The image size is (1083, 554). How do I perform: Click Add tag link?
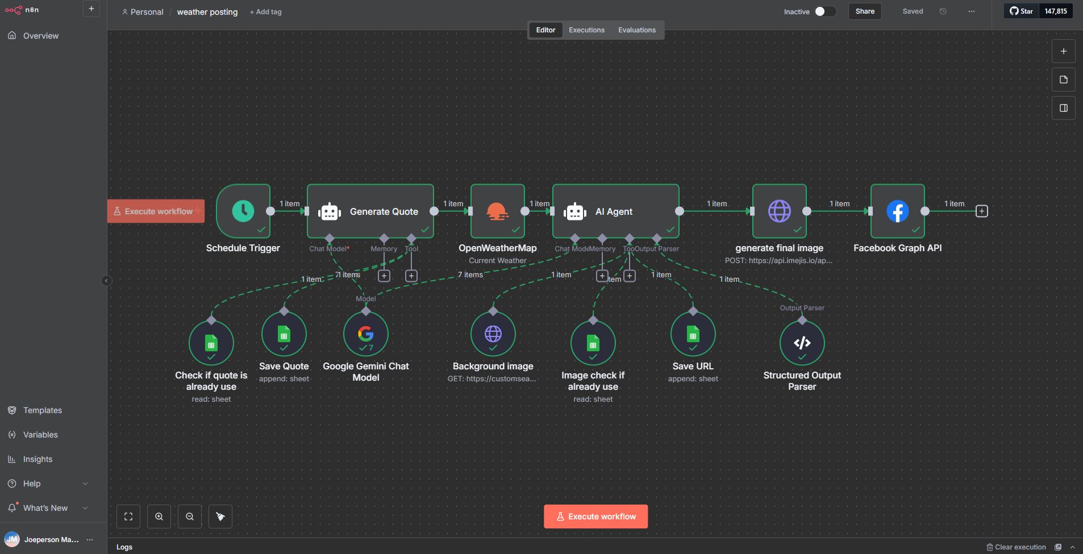tap(266, 12)
